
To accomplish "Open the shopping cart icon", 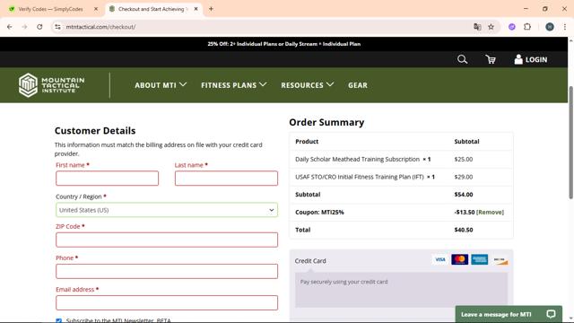I will (491, 59).
